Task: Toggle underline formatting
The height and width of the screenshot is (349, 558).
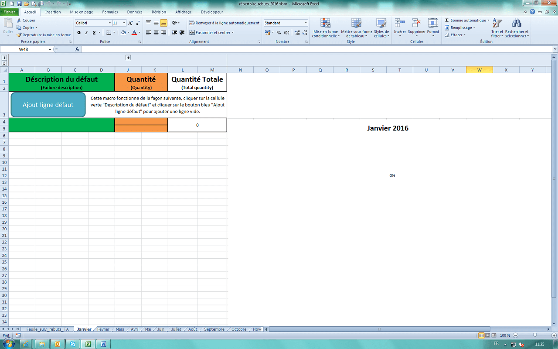Action: (x=94, y=33)
